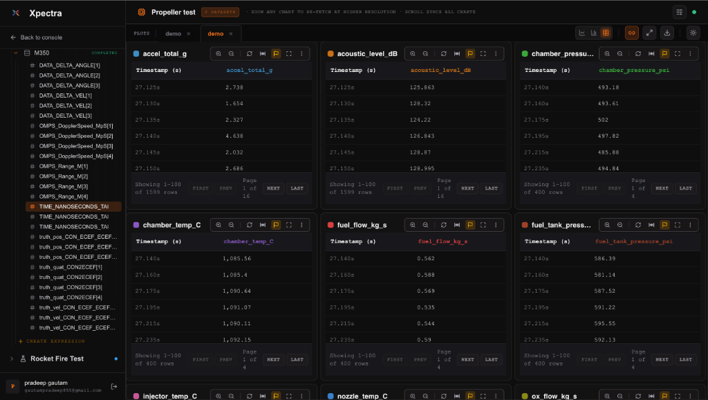The image size is (708, 400).
Task: Toggle table view mode
Action: [606, 33]
